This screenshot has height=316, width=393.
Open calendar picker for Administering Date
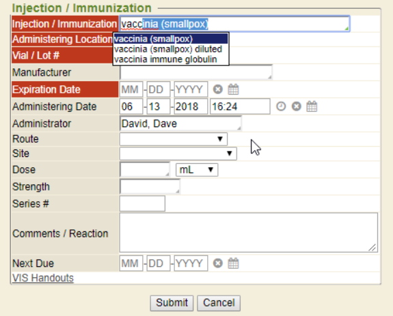tap(312, 106)
